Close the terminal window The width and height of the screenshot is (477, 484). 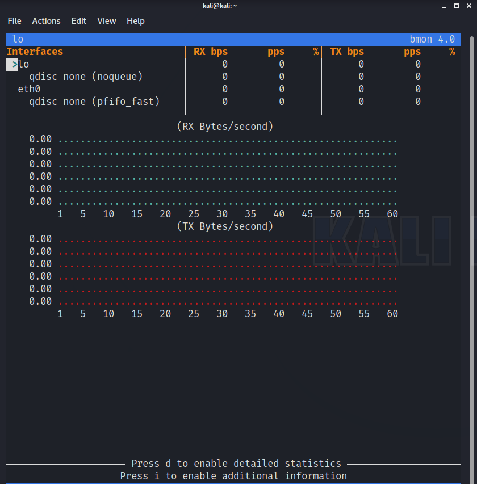(468, 6)
